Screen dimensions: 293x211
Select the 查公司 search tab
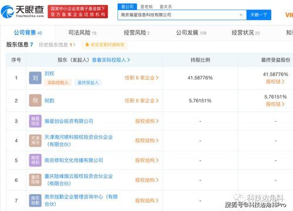coord(127,6)
